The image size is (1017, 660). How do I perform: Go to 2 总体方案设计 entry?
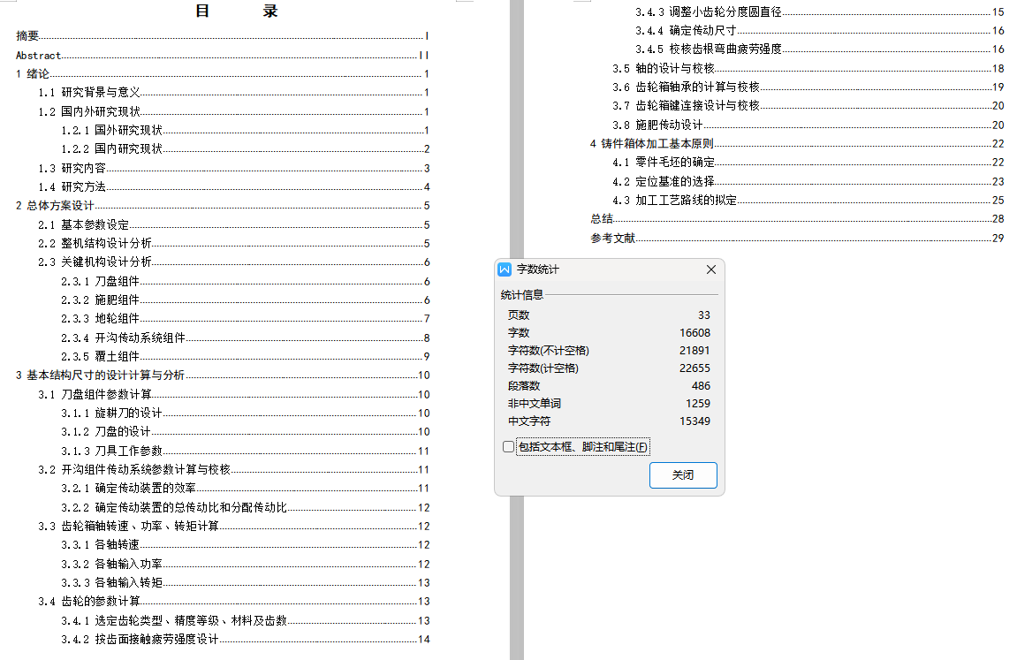pyautogui.click(x=223, y=206)
